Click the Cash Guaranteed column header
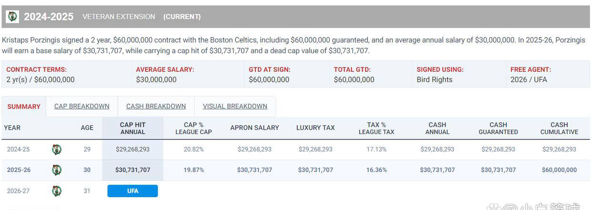This screenshot has height=210, width=592. click(x=498, y=128)
